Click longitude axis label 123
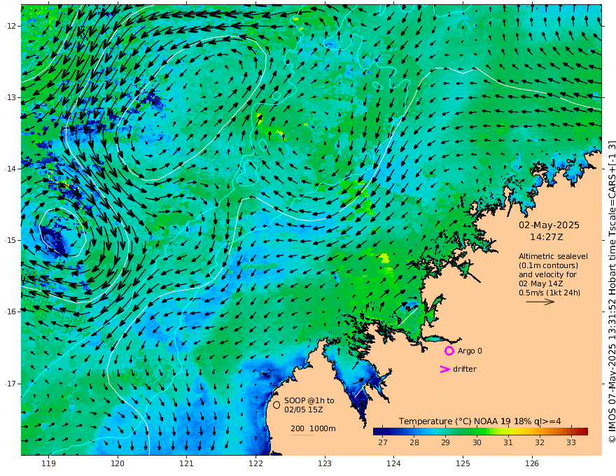This screenshot has width=616, height=476. (325, 464)
